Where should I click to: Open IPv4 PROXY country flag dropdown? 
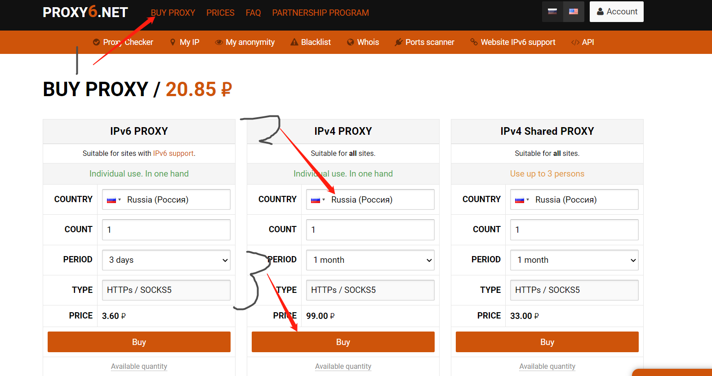click(318, 200)
